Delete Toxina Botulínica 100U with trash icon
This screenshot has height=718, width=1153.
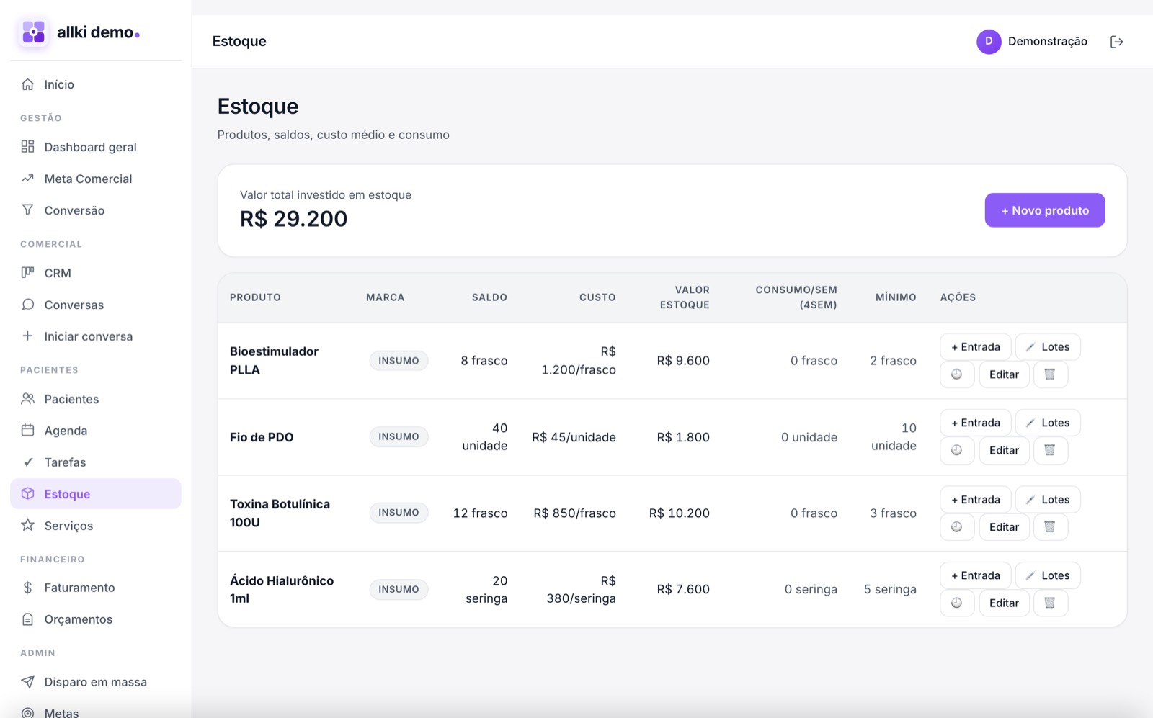(x=1050, y=527)
